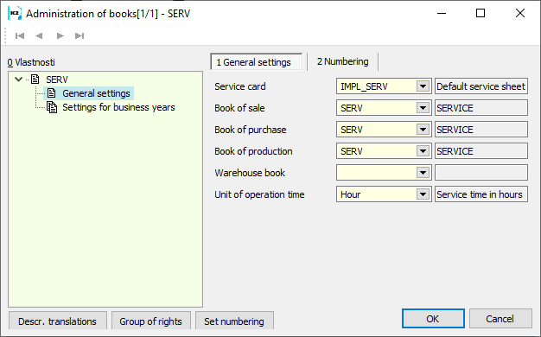Expand the Warehouse book dropdown
Image resolution: width=541 pixels, height=337 pixels.
click(x=423, y=173)
